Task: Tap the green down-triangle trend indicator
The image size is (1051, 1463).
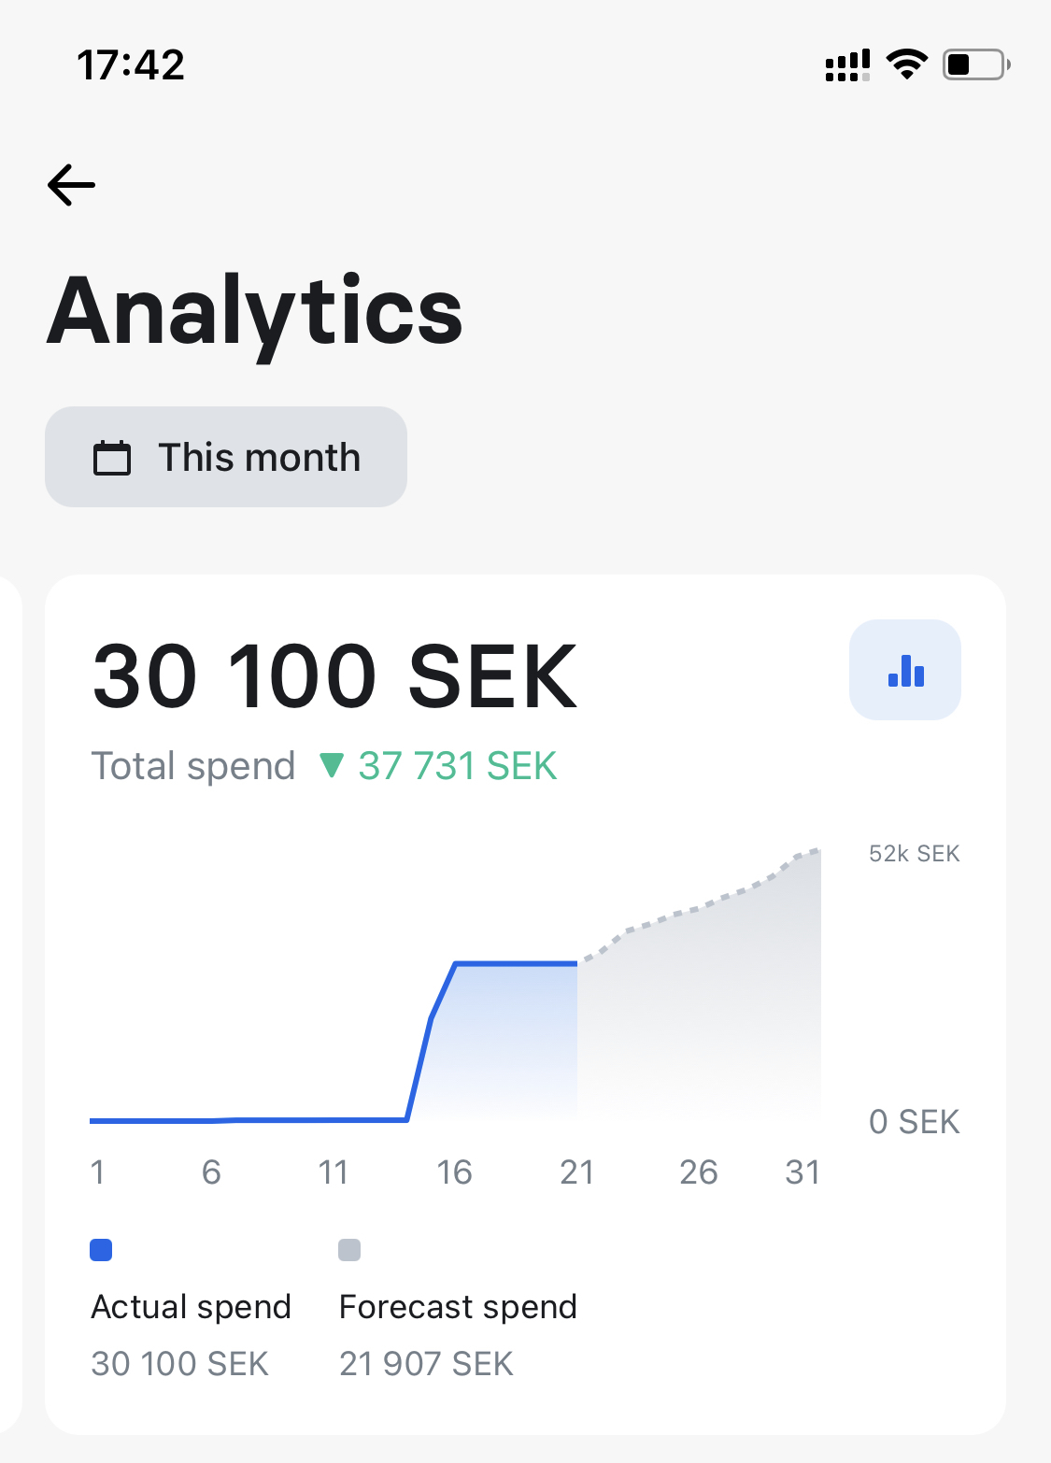Action: click(x=331, y=766)
